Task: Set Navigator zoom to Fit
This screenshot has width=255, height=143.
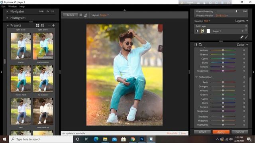Action: click(48, 12)
